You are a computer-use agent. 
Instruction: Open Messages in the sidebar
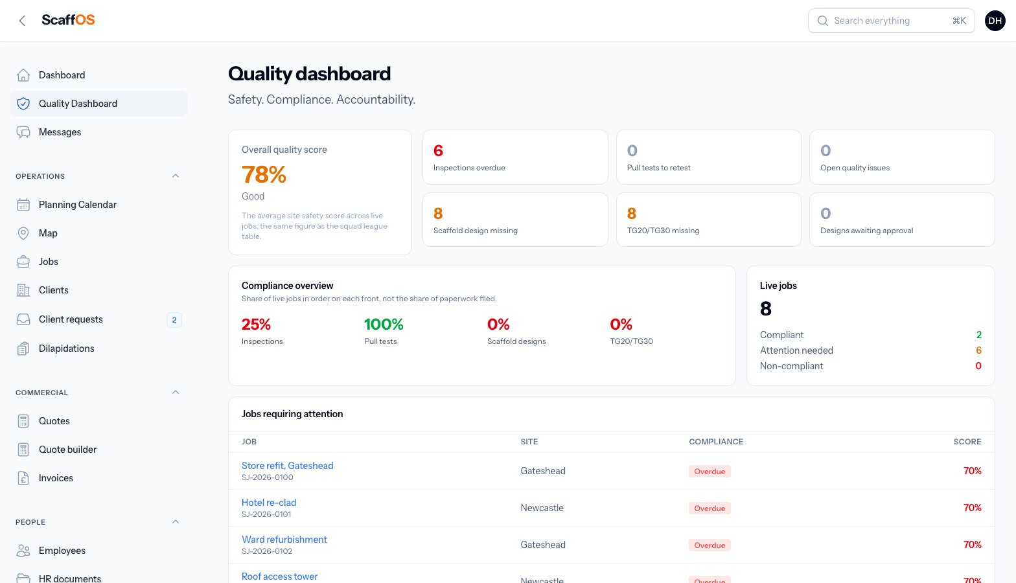[98, 132]
